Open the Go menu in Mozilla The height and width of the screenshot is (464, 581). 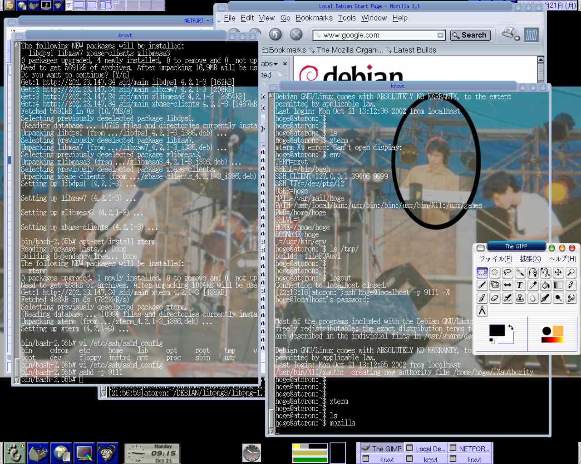(x=286, y=18)
